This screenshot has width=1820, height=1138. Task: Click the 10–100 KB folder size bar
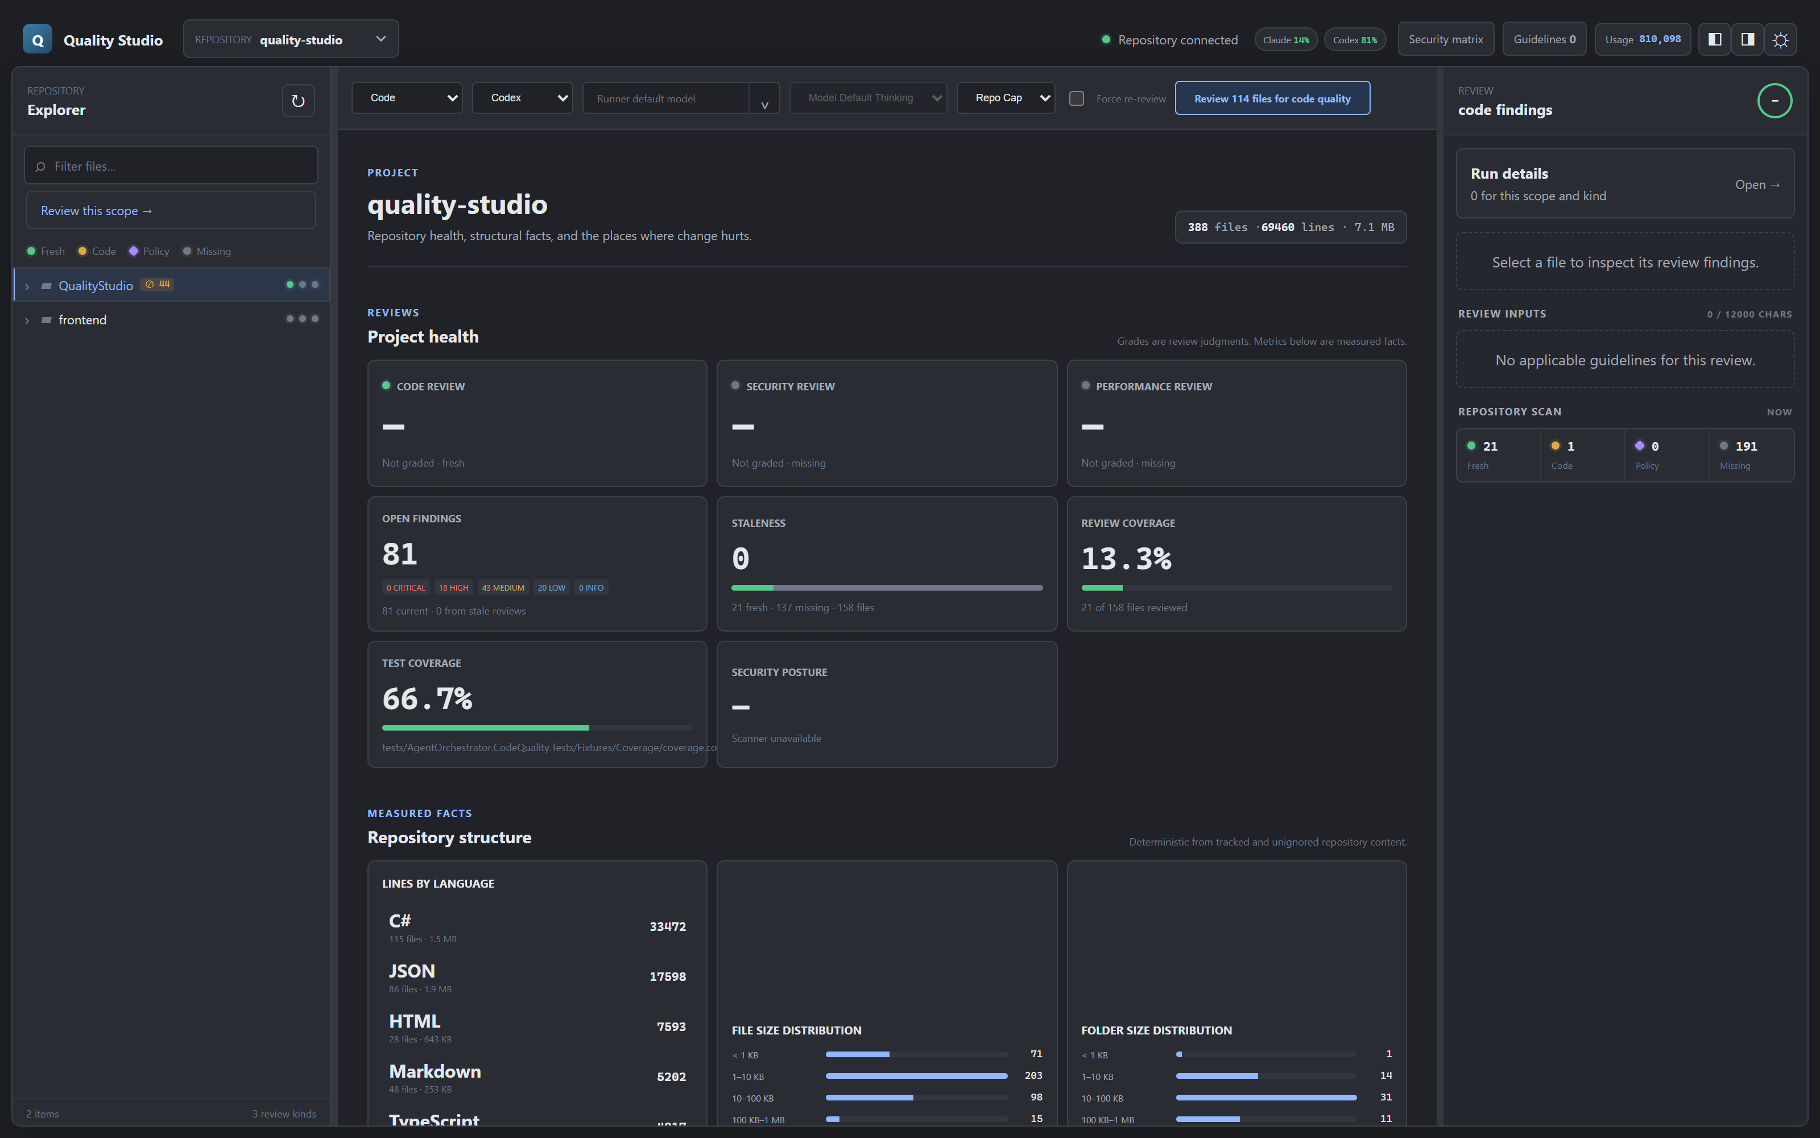coord(1267,1098)
